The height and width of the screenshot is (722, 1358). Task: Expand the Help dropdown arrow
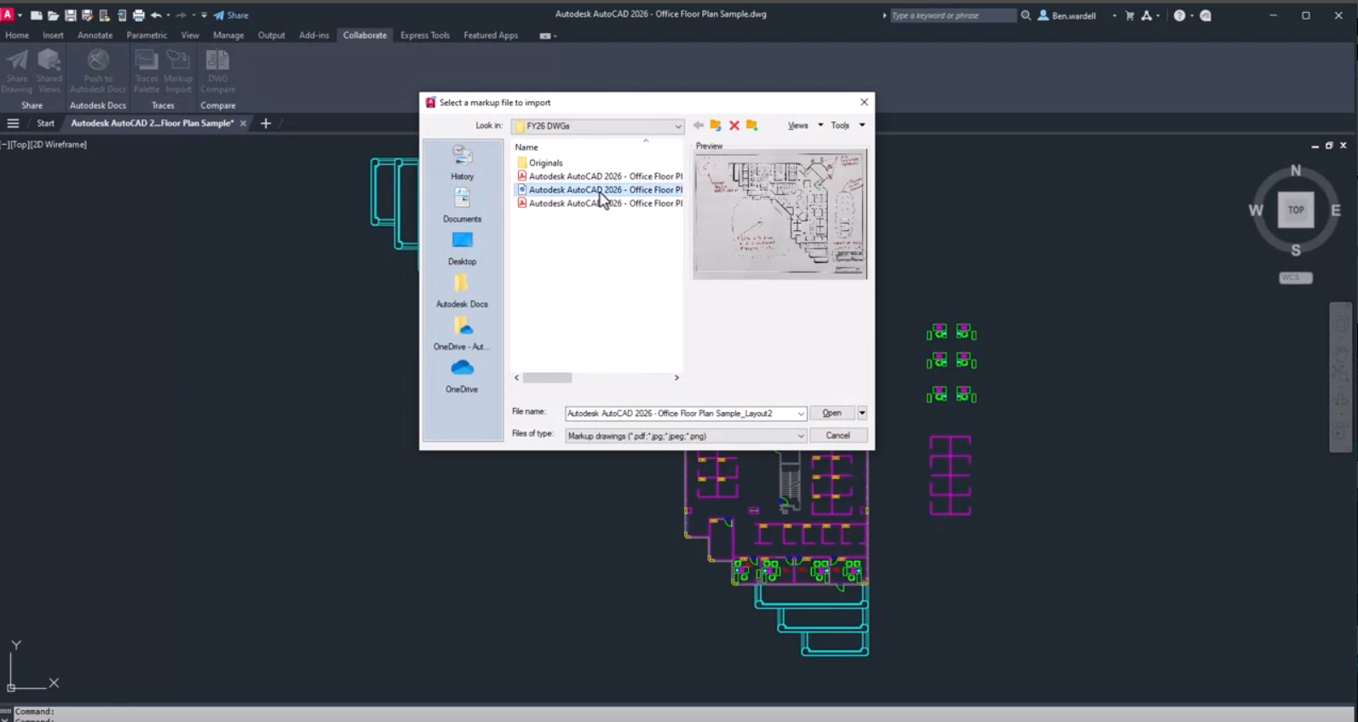[1191, 15]
